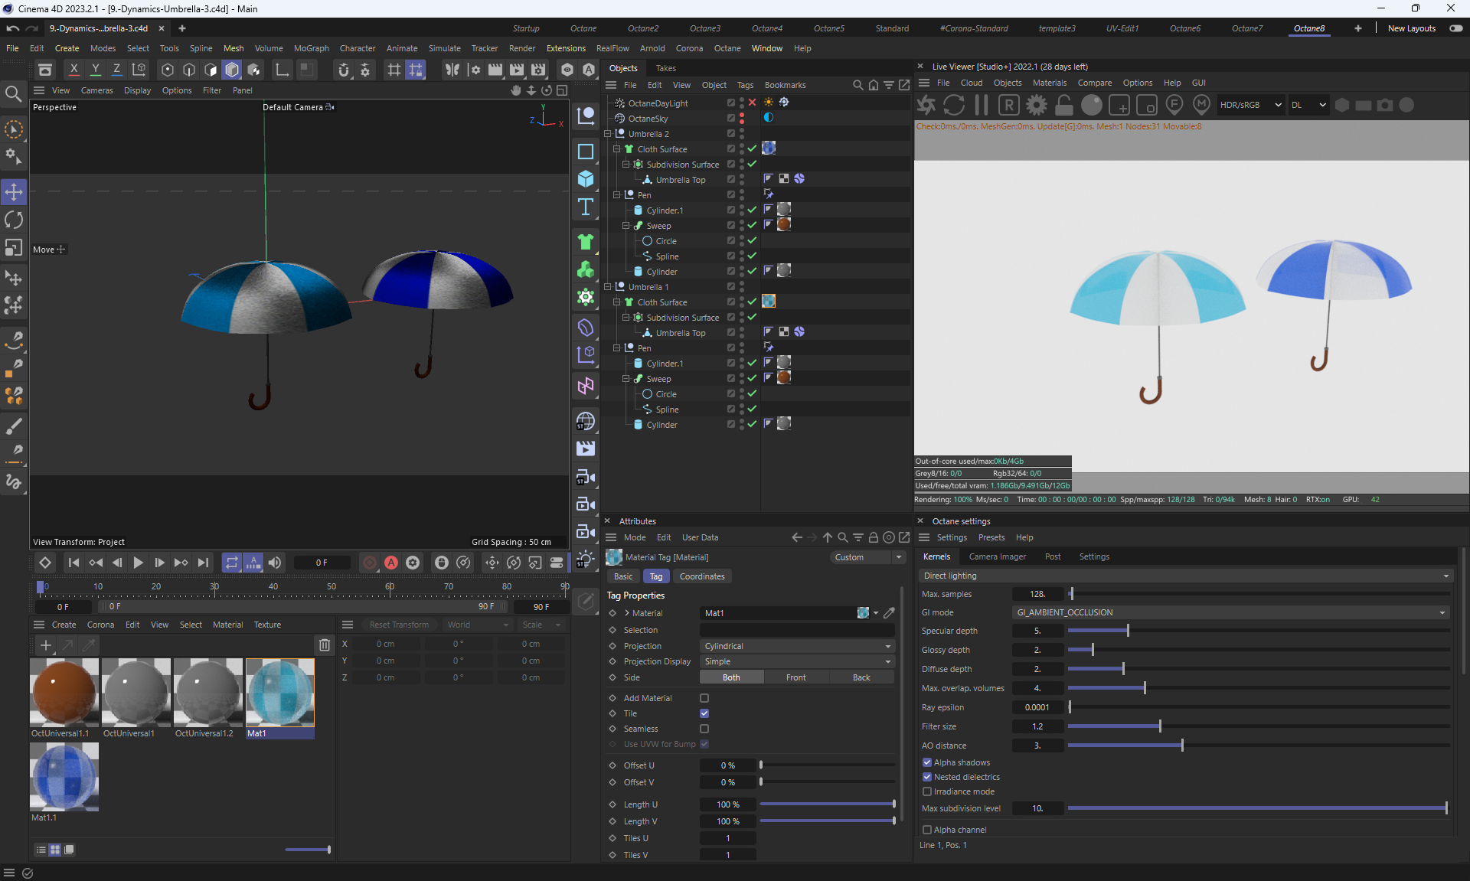This screenshot has width=1470, height=881.
Task: Click the Cube primitive icon
Action: (x=586, y=178)
